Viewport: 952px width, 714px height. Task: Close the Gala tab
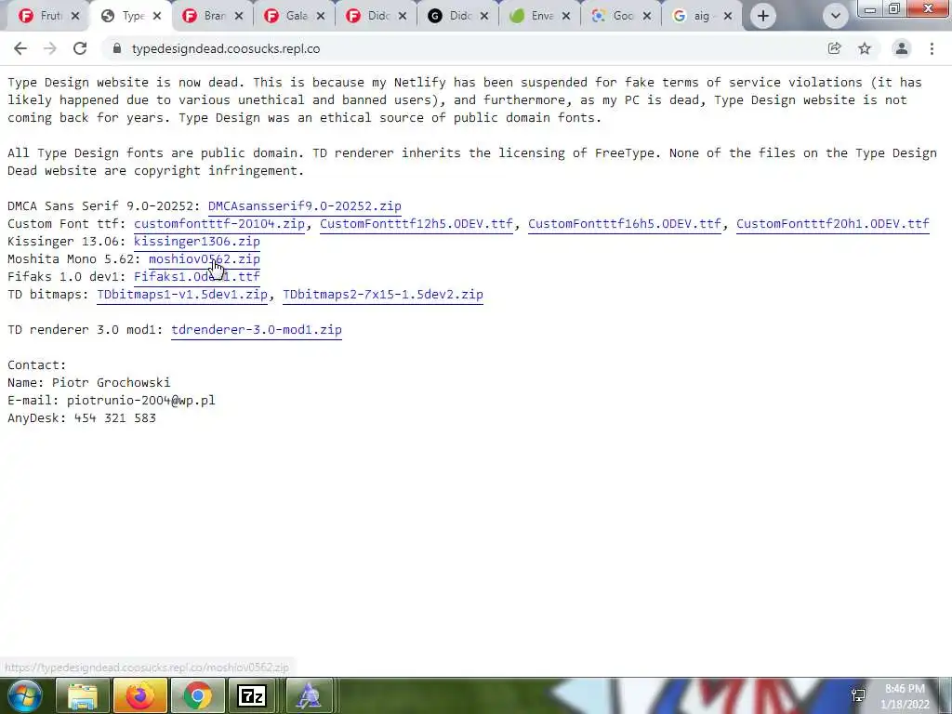321,16
